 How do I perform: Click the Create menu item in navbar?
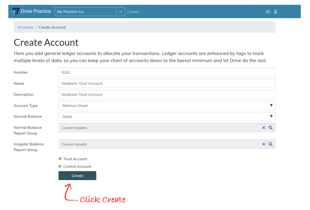tap(133, 12)
